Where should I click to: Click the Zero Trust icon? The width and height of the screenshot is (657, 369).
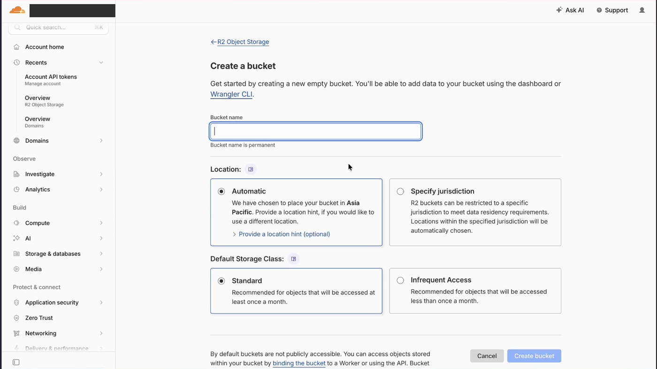[16, 318]
